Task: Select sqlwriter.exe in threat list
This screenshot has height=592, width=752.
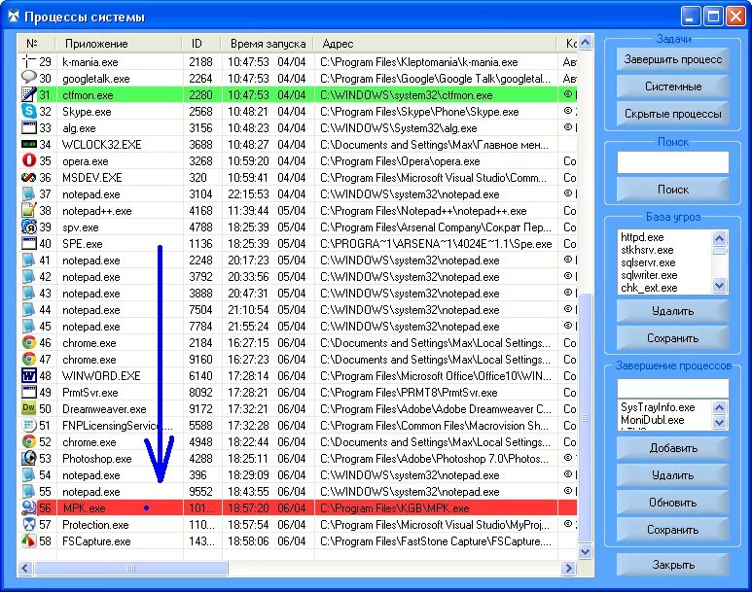Action: [x=649, y=275]
